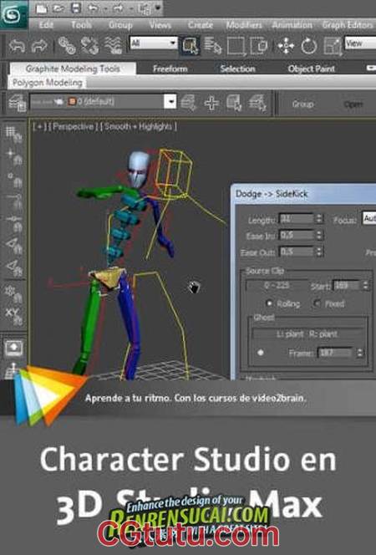This screenshot has width=376, height=555.
Task: Open the 3ds Max application menu logo
Action: [x=13, y=14]
